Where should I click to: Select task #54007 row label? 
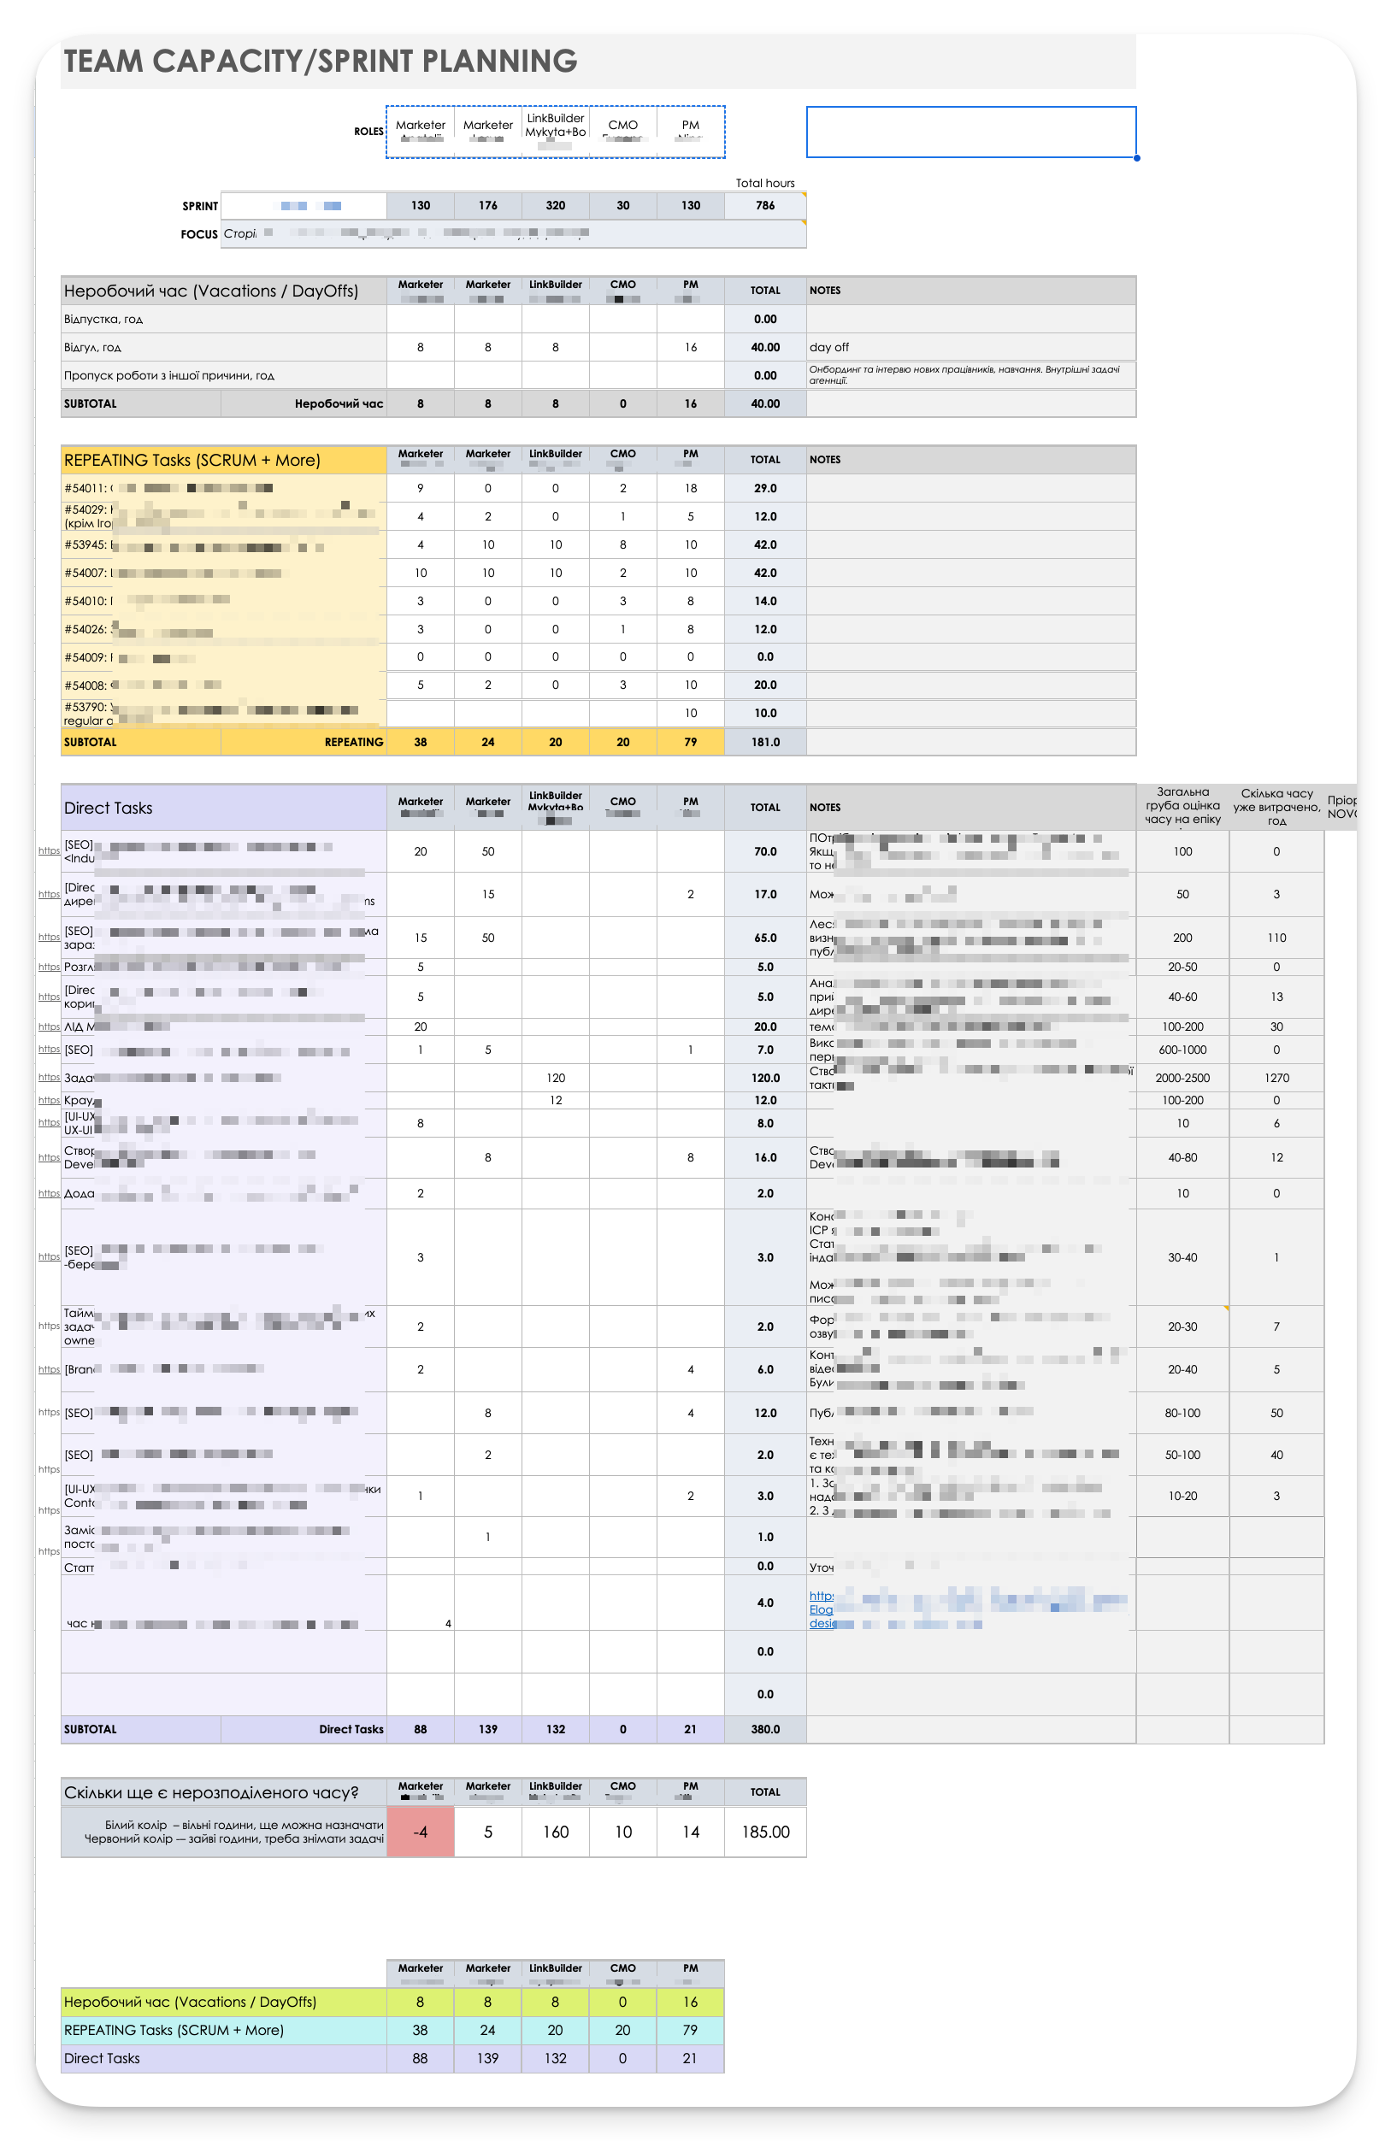coord(223,573)
